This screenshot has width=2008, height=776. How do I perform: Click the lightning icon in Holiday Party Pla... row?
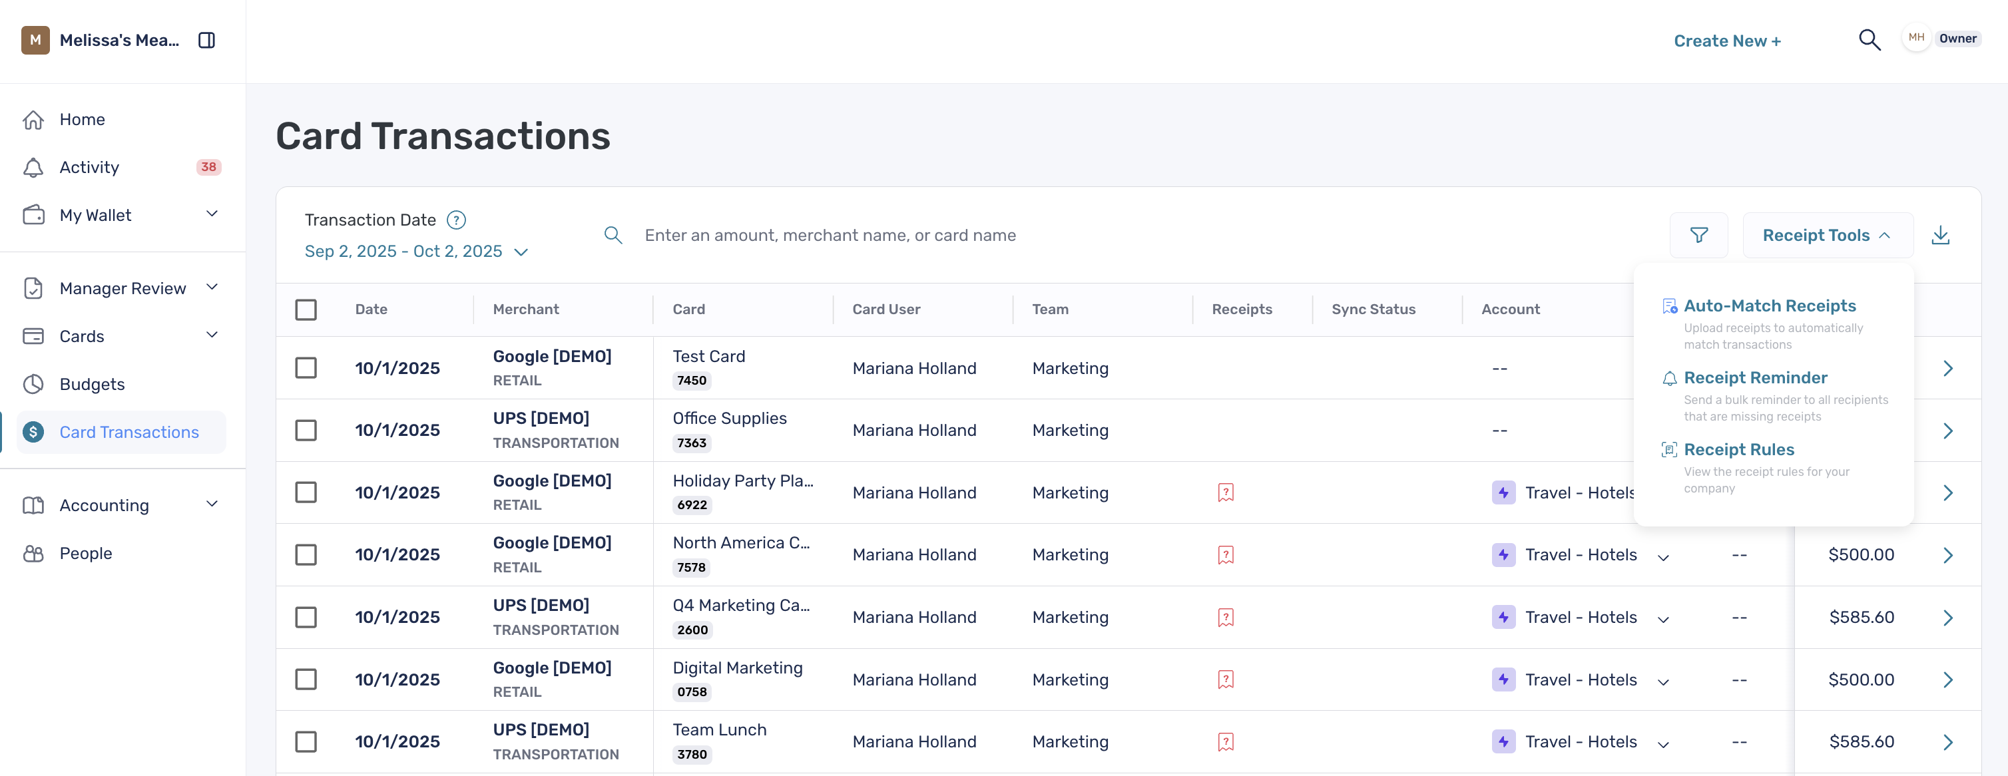click(x=1503, y=492)
